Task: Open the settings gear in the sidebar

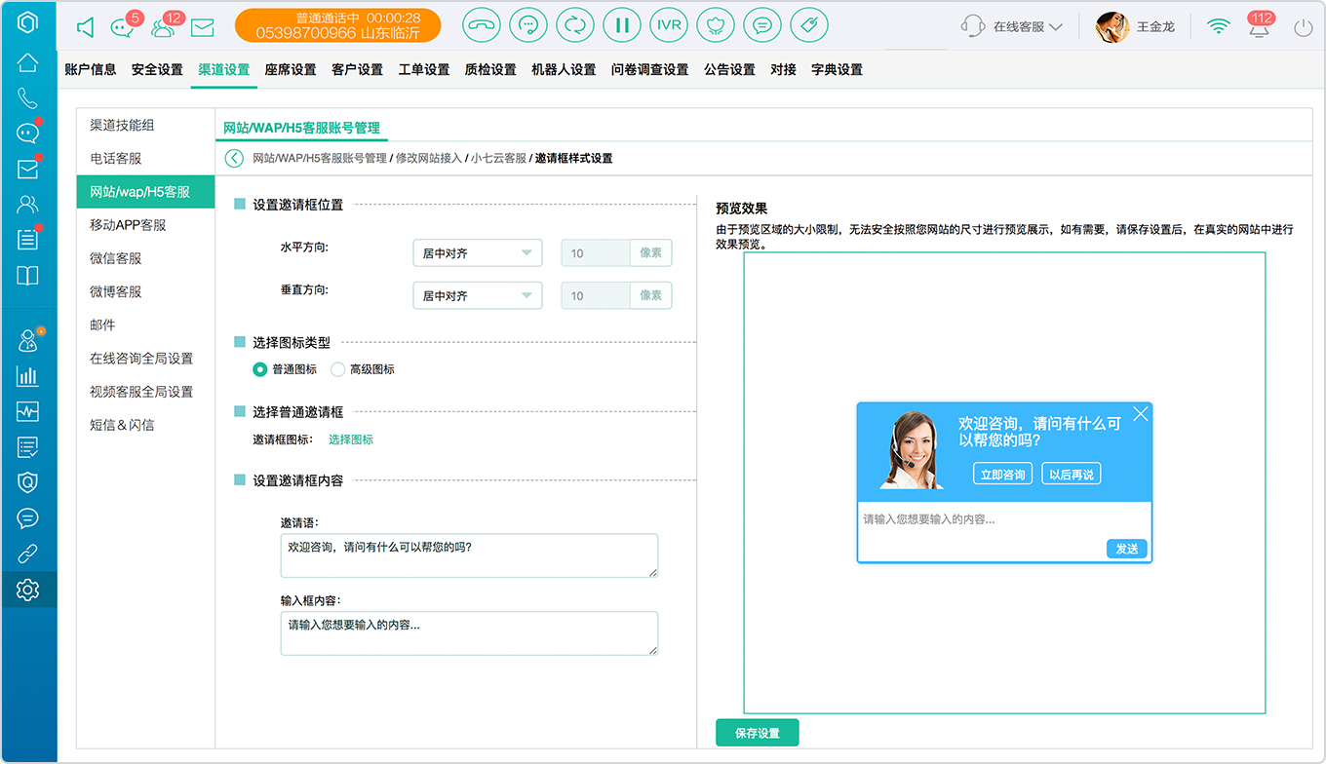Action: (x=27, y=590)
